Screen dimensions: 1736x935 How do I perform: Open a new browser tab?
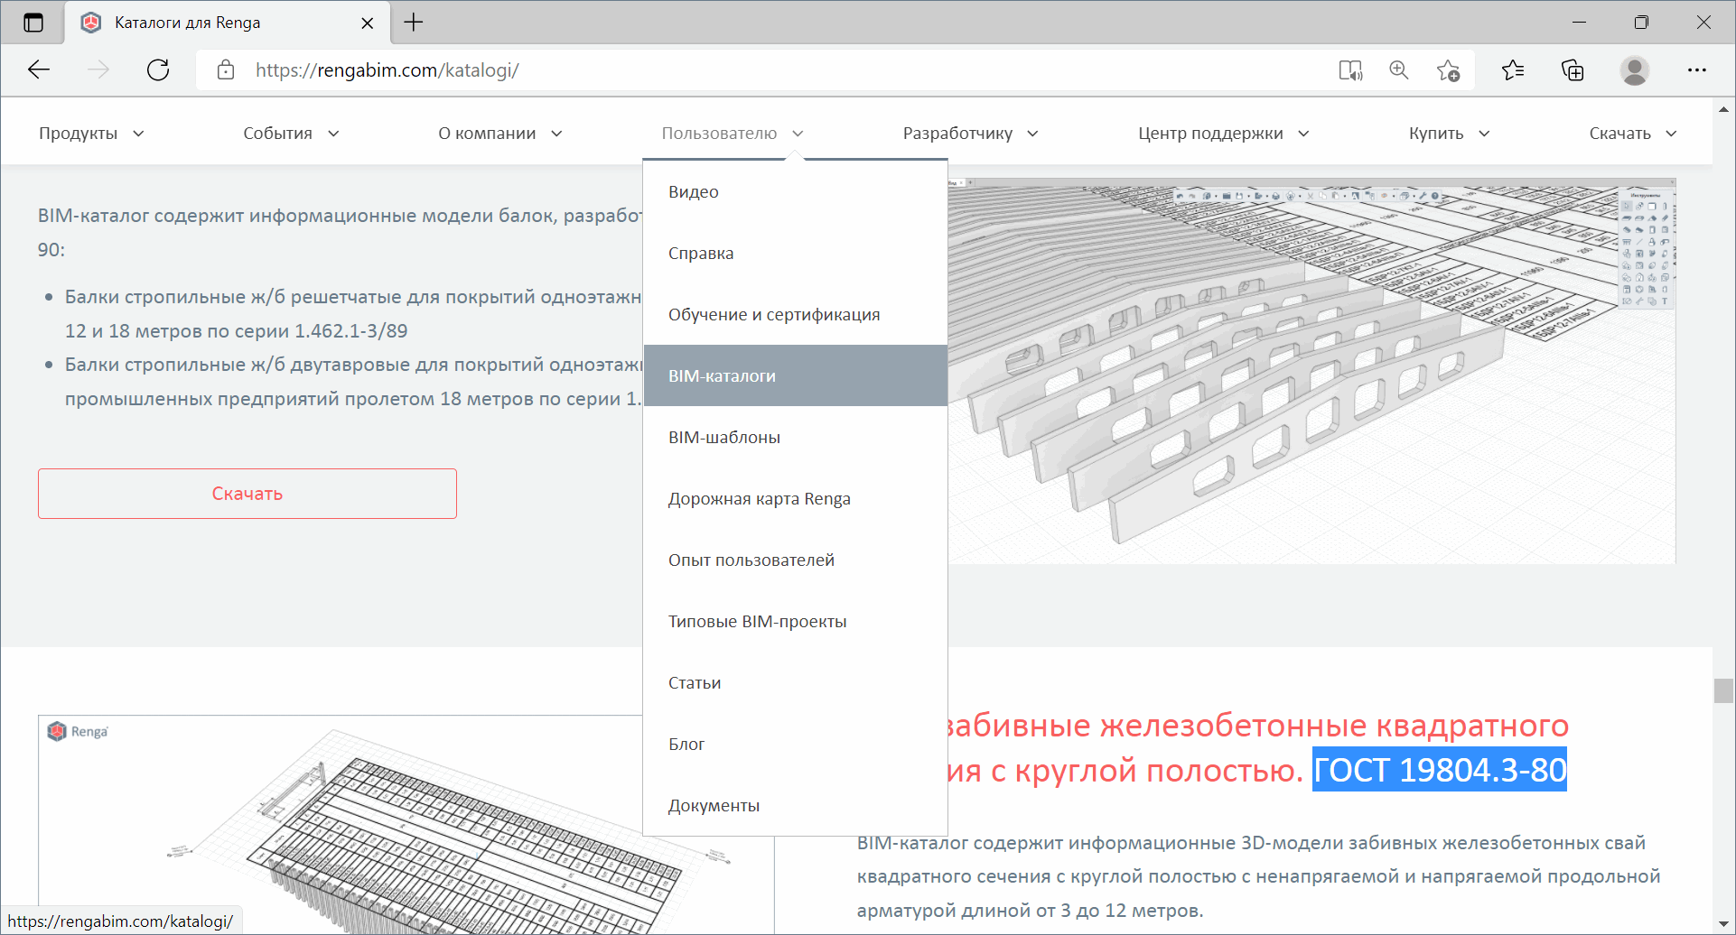414,23
